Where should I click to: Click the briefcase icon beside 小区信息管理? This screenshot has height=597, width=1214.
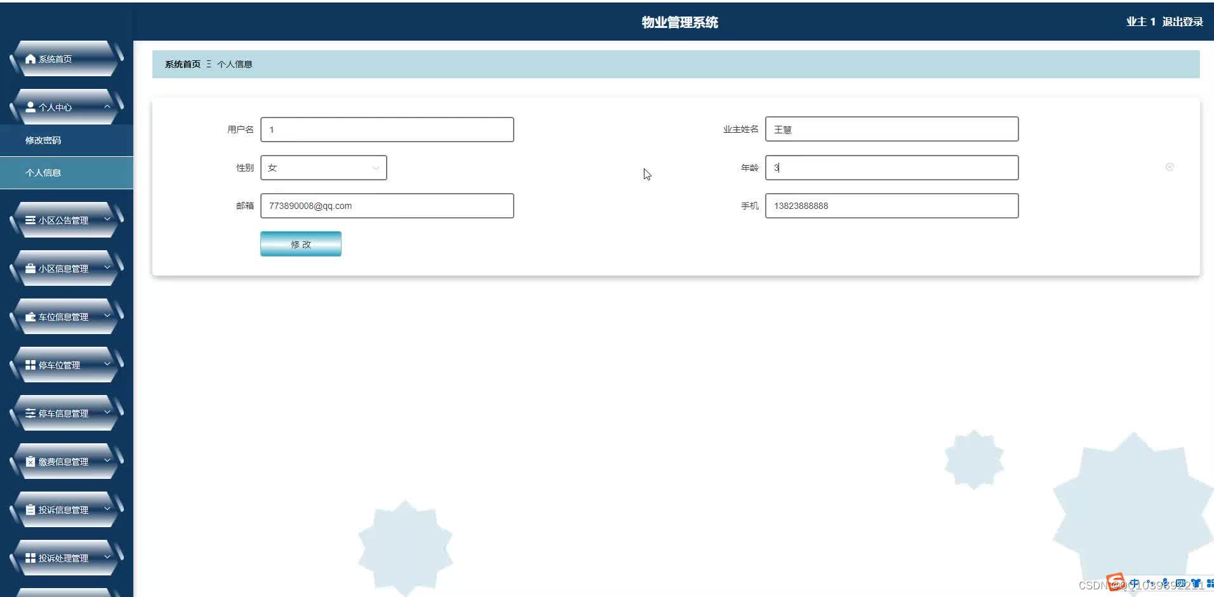pos(30,268)
